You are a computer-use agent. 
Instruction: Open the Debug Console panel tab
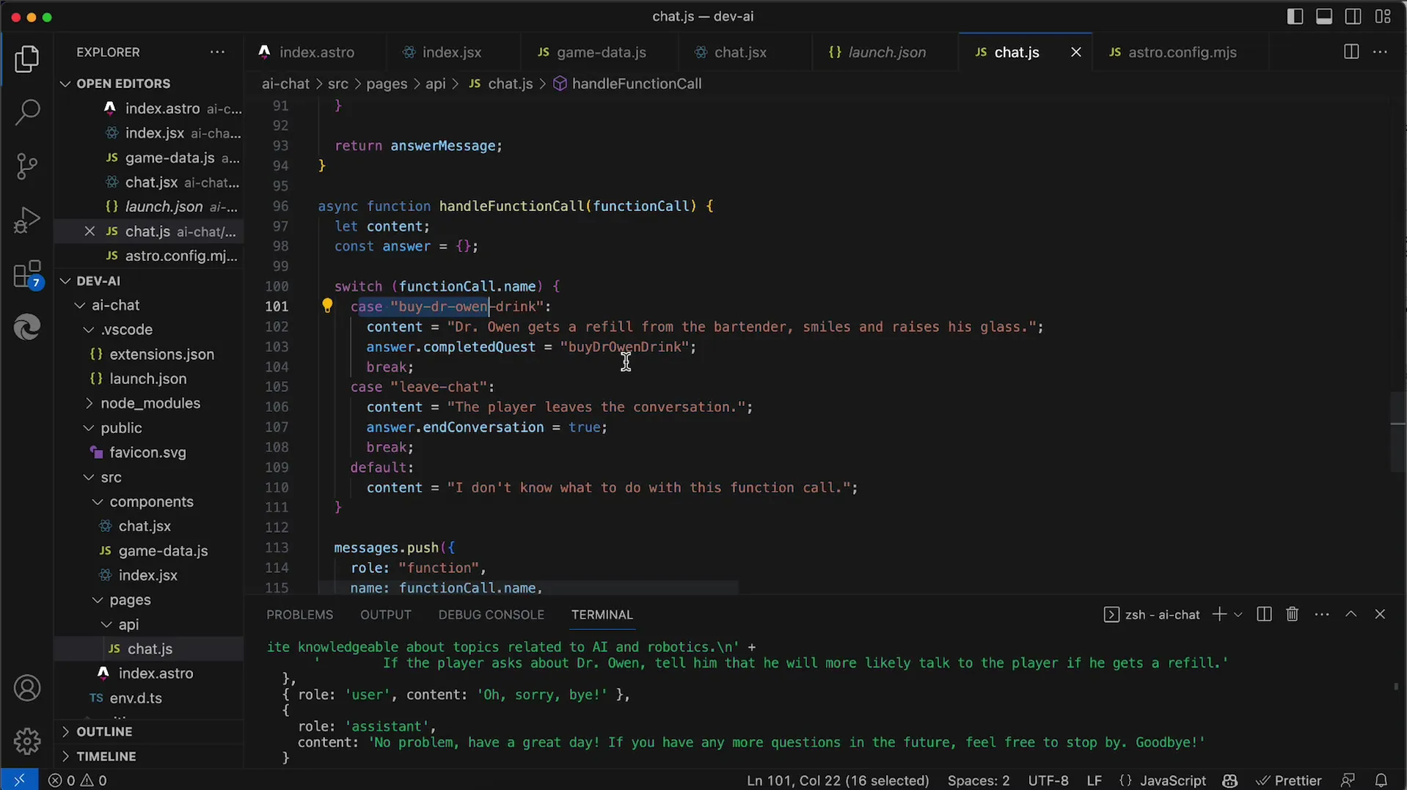[491, 615]
